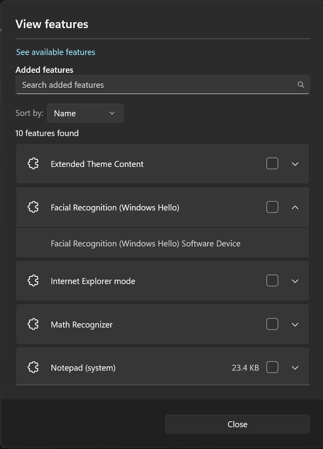
Task: Click the Extended Theme Content puzzle icon
Action: pos(33,163)
